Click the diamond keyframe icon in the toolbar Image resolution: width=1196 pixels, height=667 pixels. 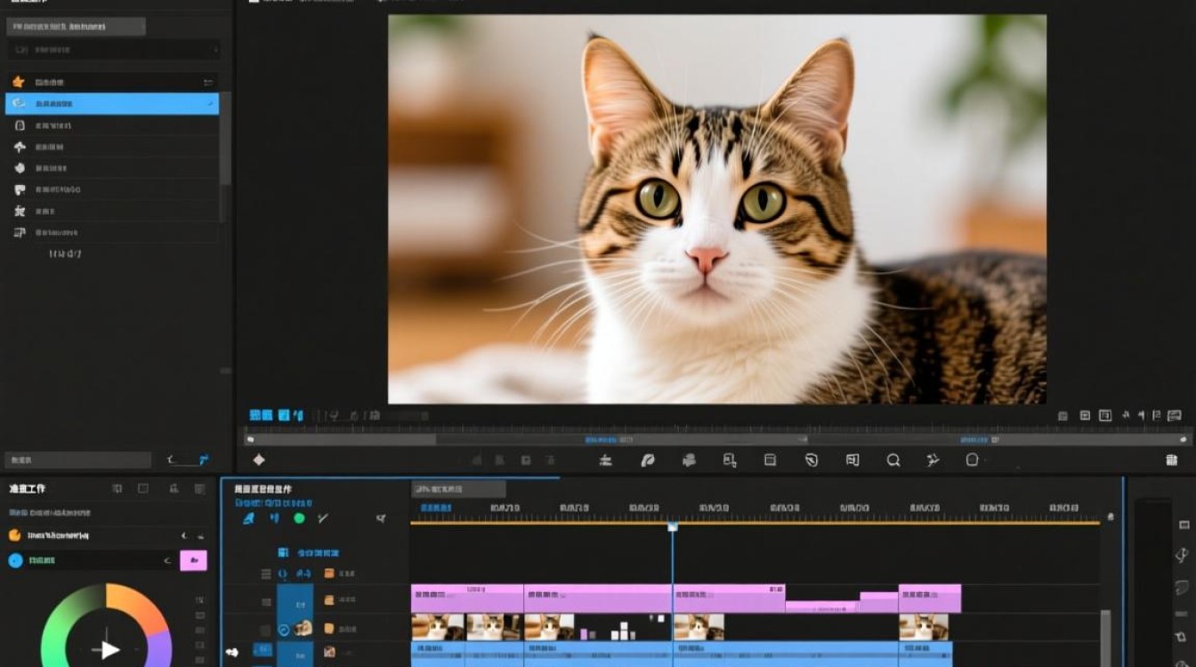pos(259,460)
